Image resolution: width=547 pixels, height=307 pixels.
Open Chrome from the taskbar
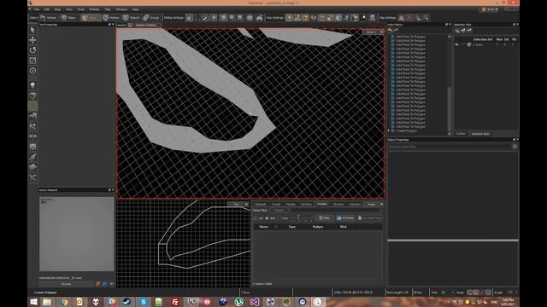64,302
